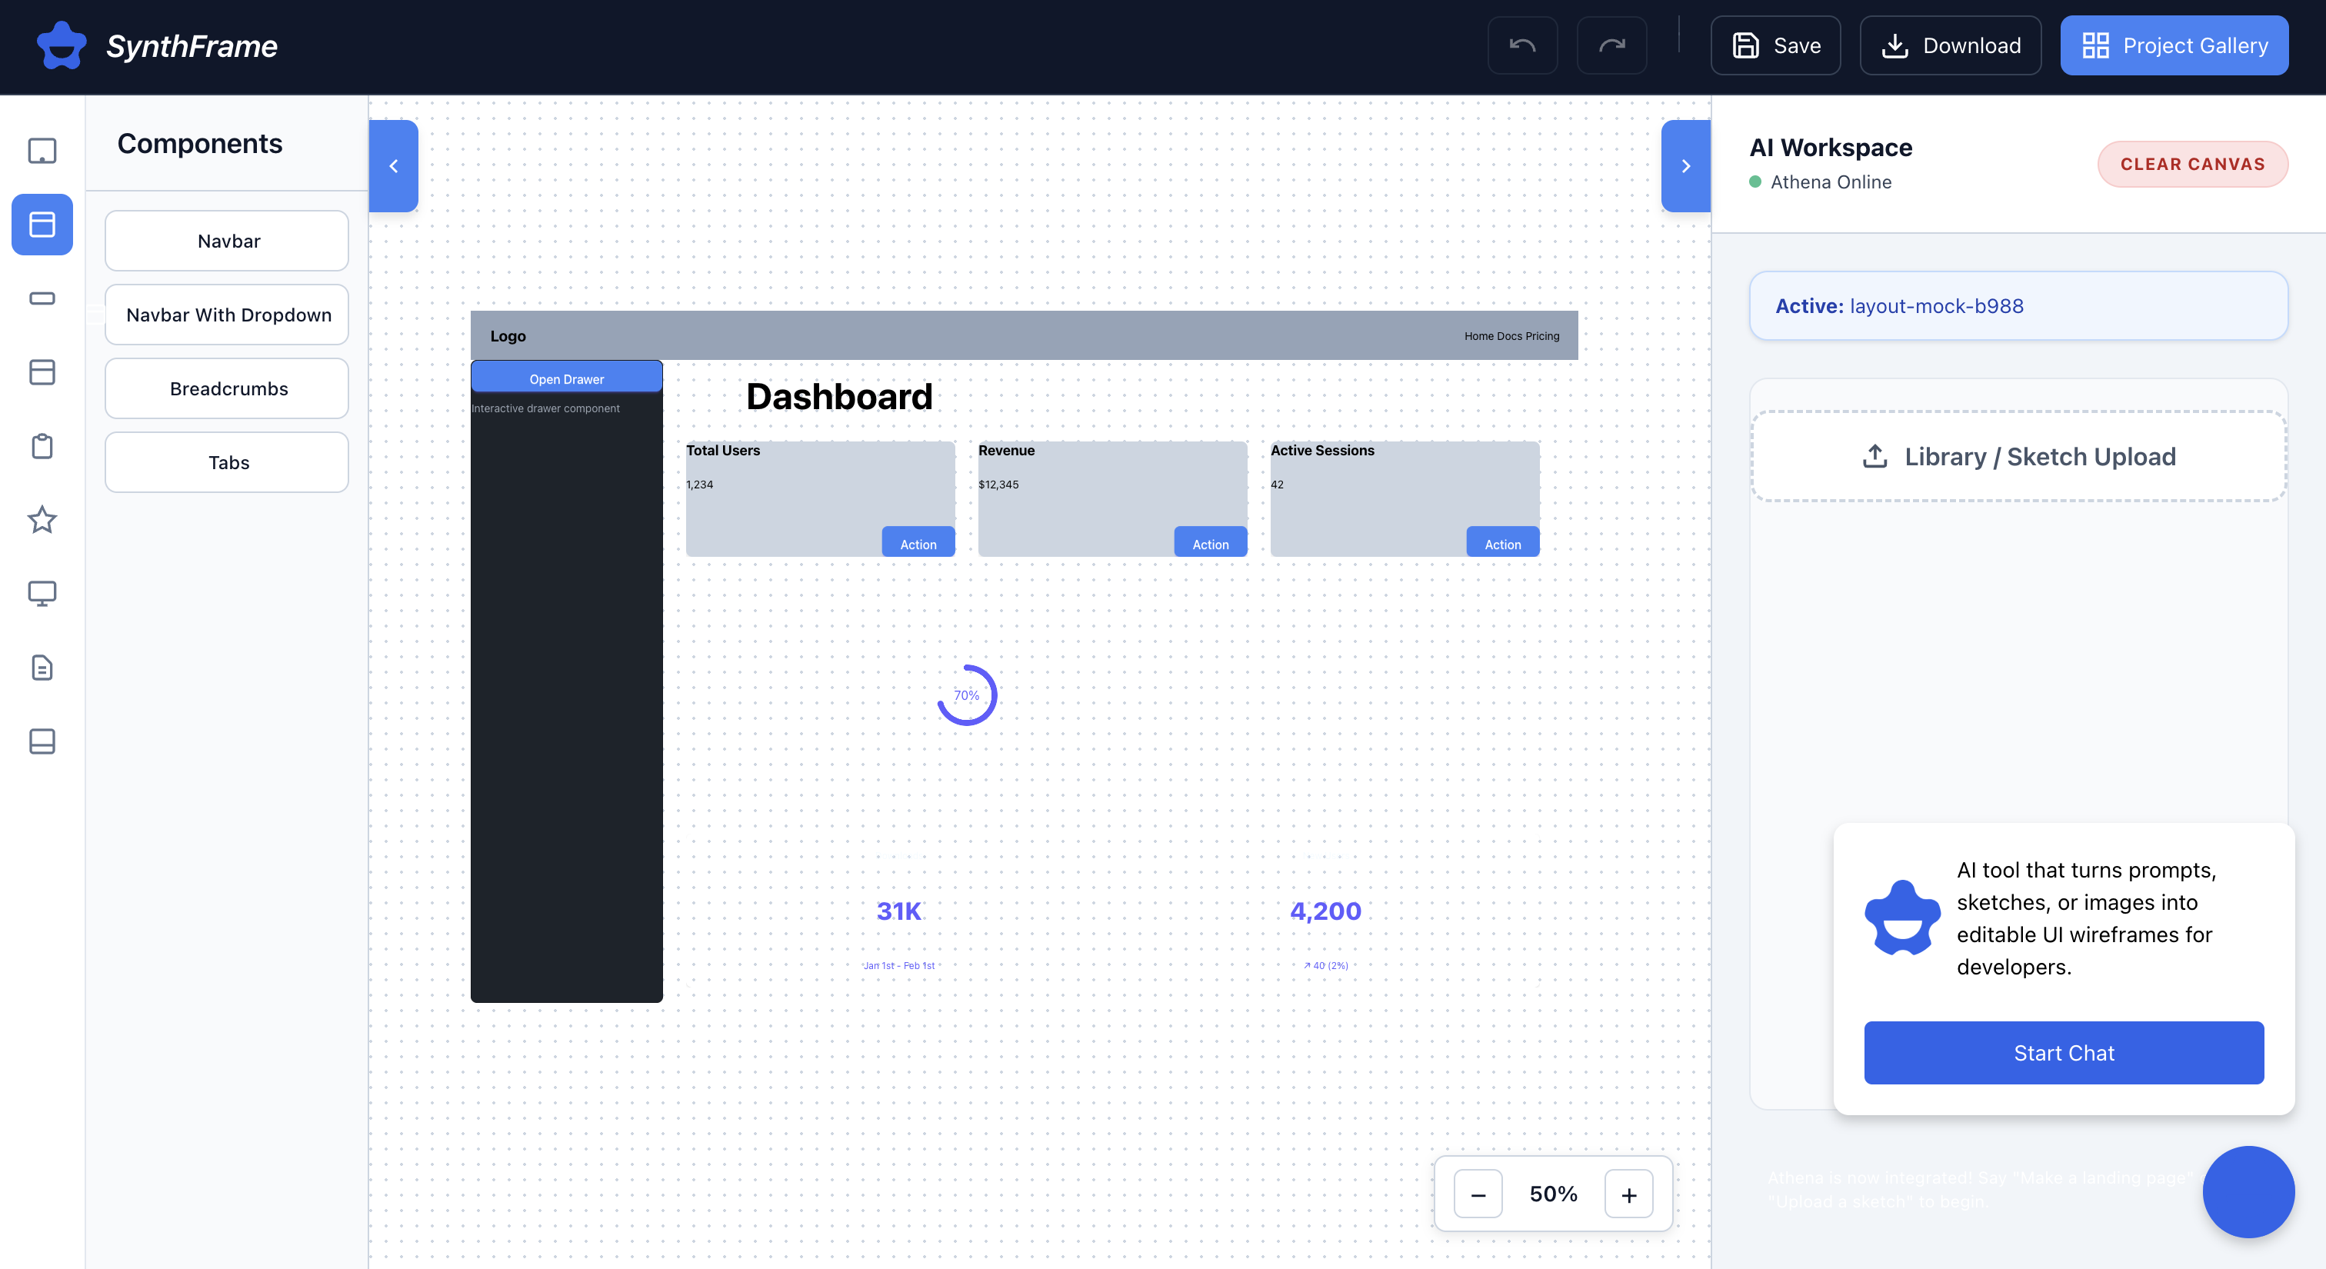2326x1269 pixels.
Task: Select the horizontal bar button-shape icon
Action: [42, 298]
